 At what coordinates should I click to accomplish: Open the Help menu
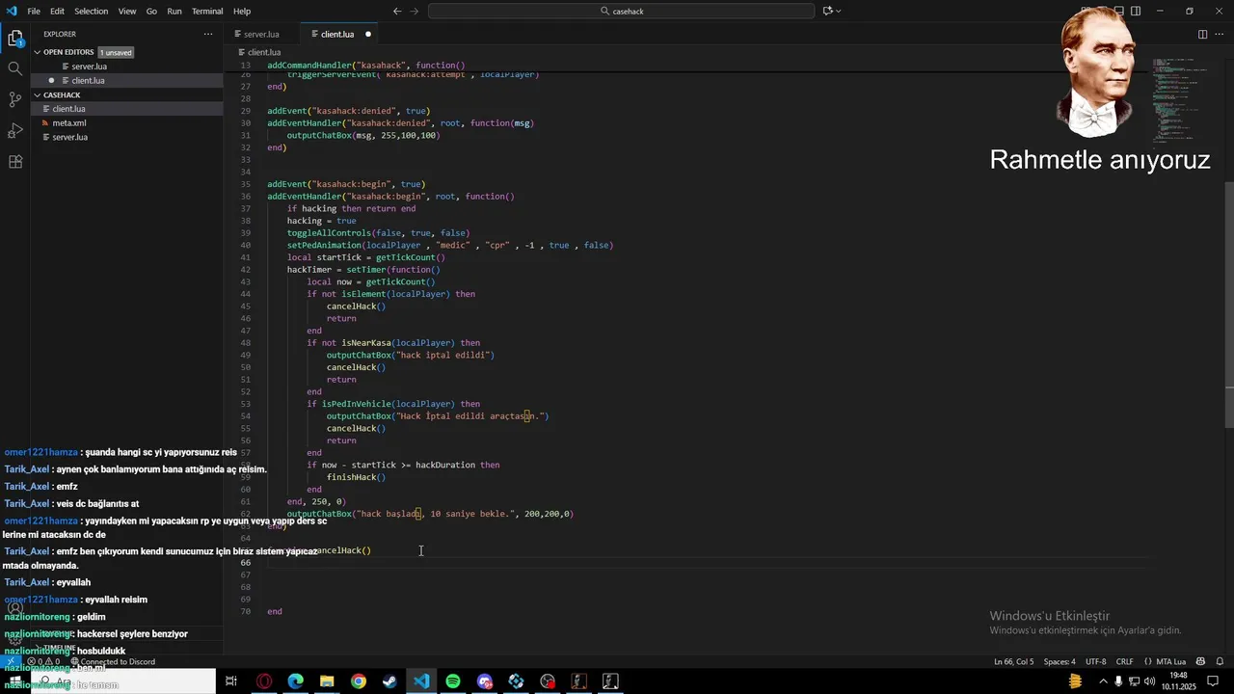click(242, 12)
